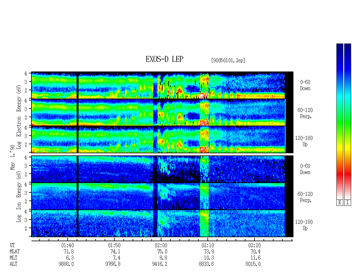The height and width of the screenshot is (272, 352).
Task: Select the '120-180 Up' label beside electron panels
Action: 304,141
